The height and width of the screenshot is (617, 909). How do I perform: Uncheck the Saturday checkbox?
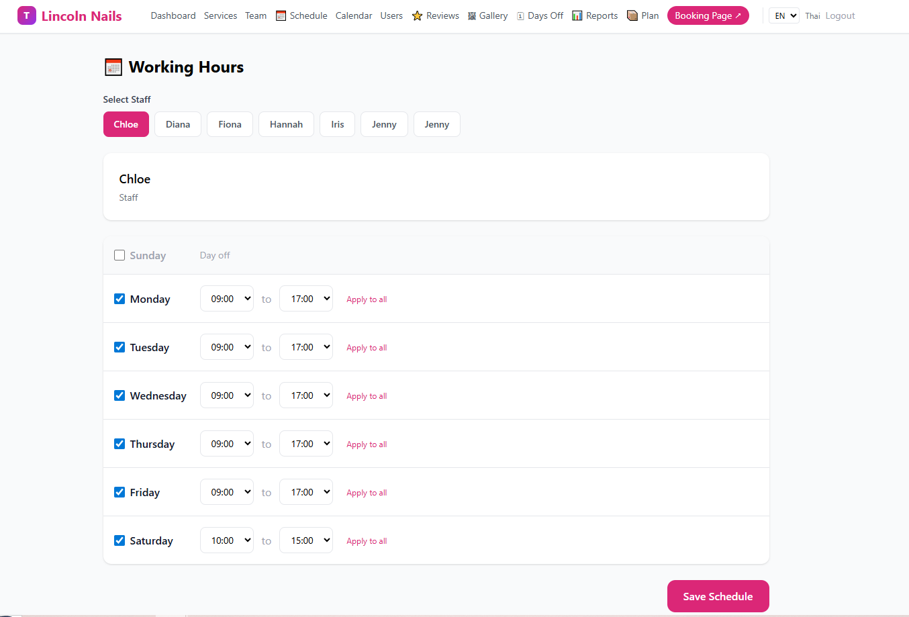[119, 540]
